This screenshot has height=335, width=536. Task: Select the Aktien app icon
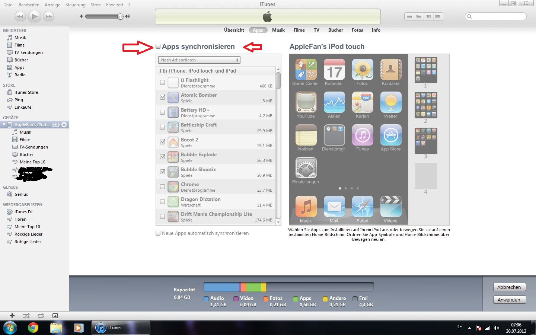click(x=334, y=102)
